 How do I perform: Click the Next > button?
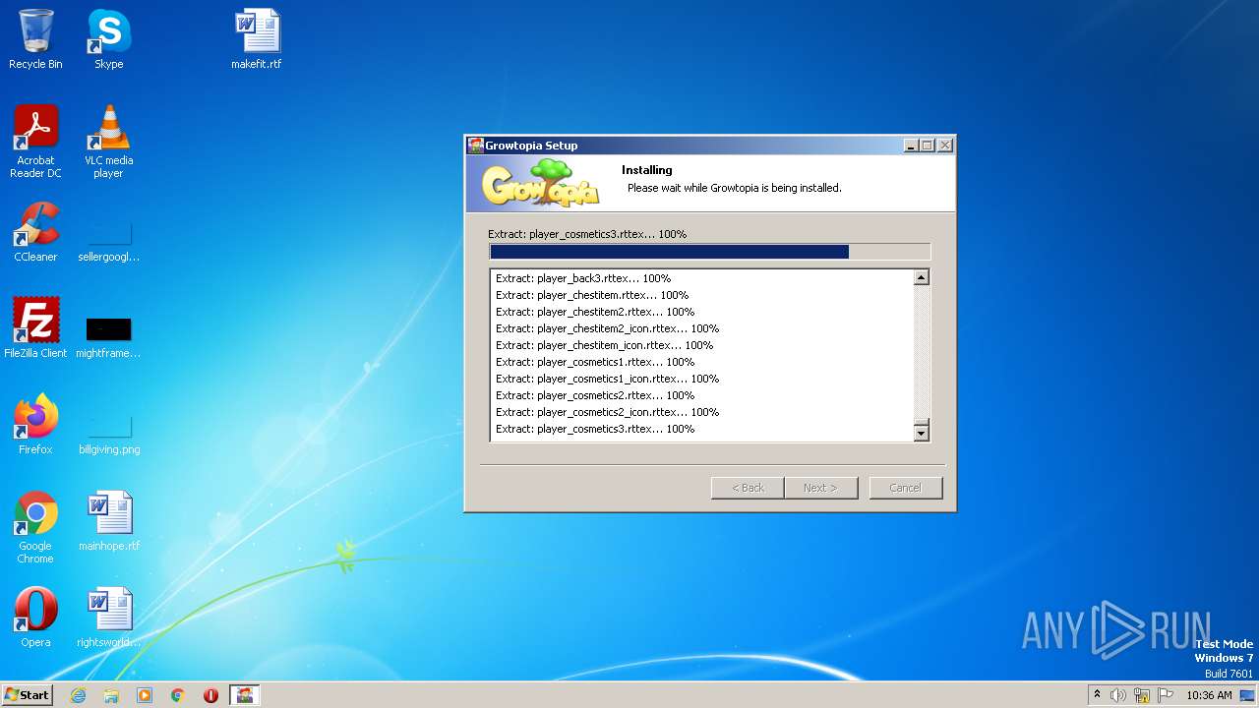coord(821,488)
